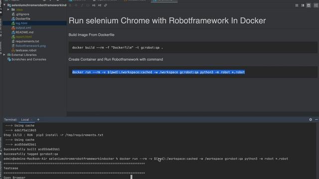Select the .idea folder
The width and height of the screenshot is (319, 179).
19,10
